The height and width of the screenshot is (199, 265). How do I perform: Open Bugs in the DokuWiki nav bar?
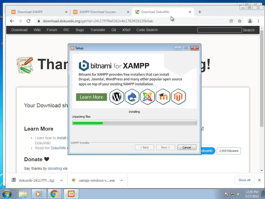[x=80, y=30]
